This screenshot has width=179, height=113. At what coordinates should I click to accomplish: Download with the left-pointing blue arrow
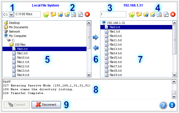point(96,48)
